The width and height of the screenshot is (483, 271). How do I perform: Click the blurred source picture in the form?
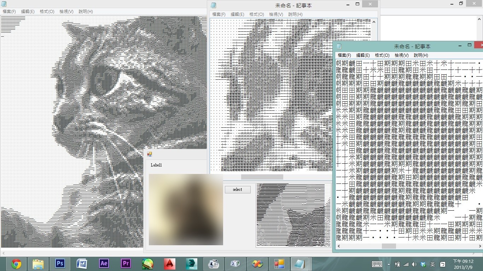click(x=186, y=210)
